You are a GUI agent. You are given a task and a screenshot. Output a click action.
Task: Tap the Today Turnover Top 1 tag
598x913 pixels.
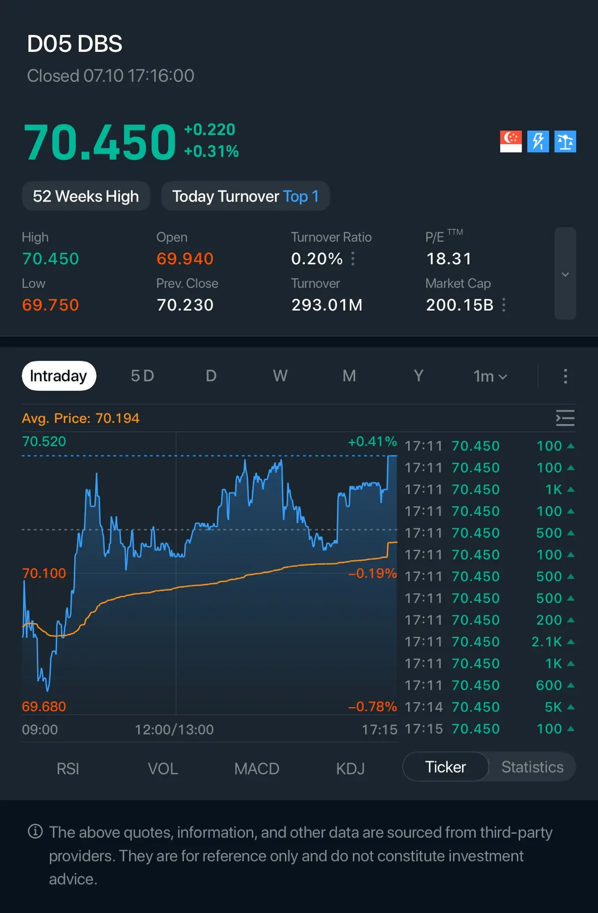click(x=246, y=196)
